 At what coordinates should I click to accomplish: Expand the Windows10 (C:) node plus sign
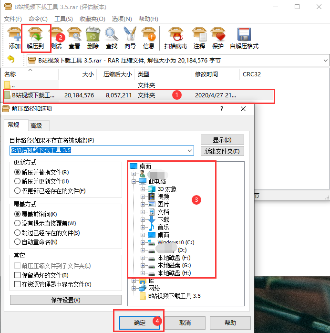143,243
